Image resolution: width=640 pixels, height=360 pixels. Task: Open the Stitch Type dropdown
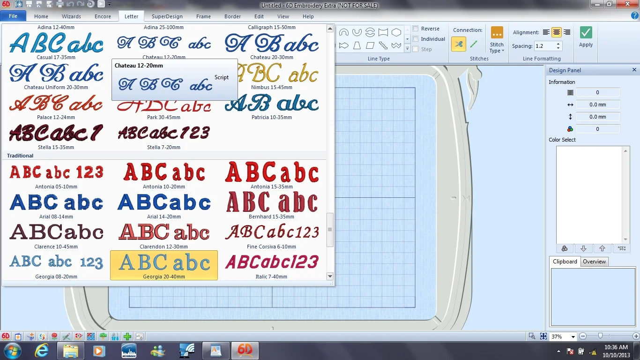point(497,40)
